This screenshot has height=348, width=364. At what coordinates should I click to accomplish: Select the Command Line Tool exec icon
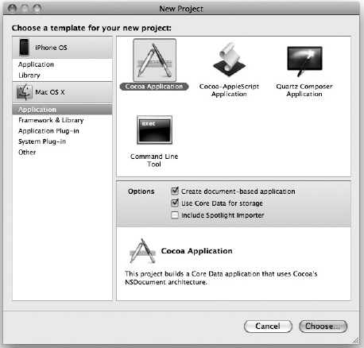[154, 130]
